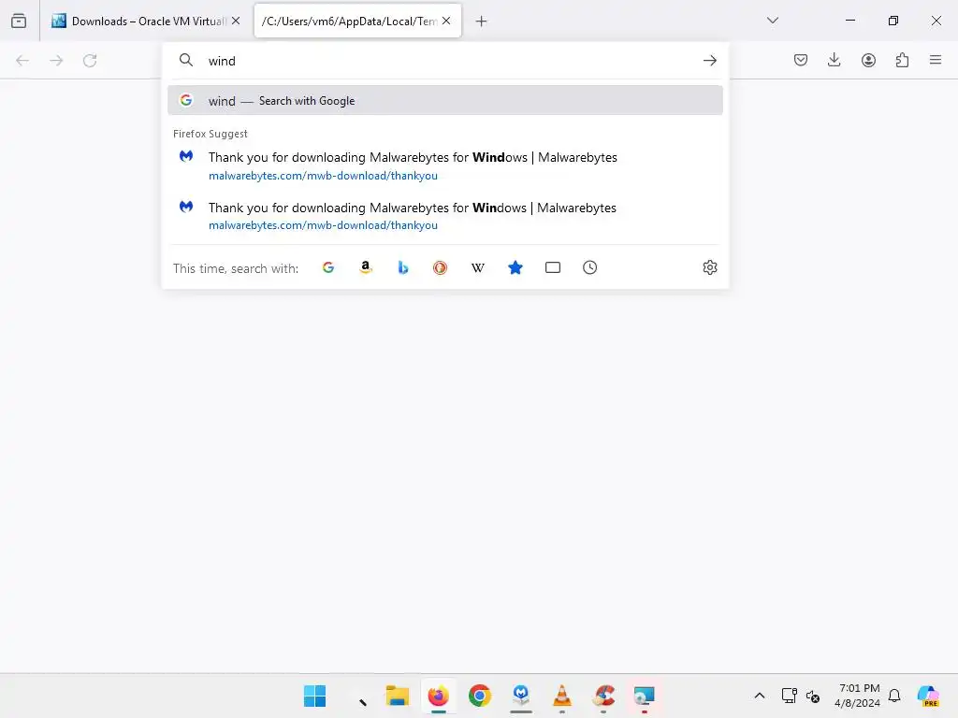Click second malwarebytes.com/mwb-download/thankyou URL
This screenshot has height=718, width=958.
click(x=323, y=225)
